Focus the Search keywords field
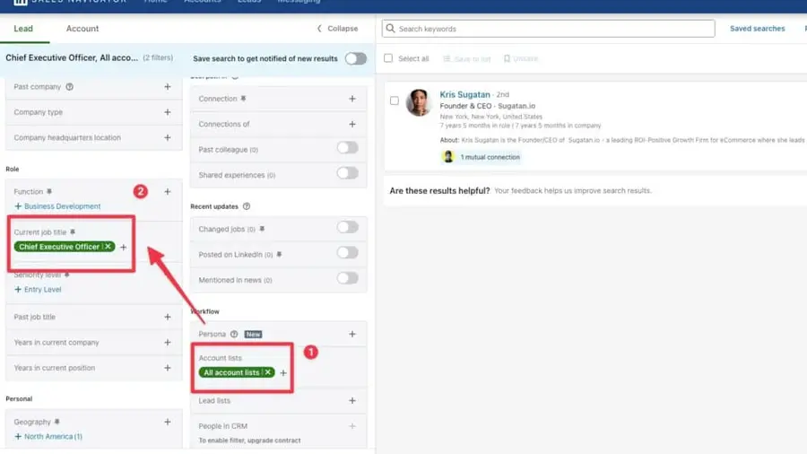The width and height of the screenshot is (807, 454). (x=548, y=29)
